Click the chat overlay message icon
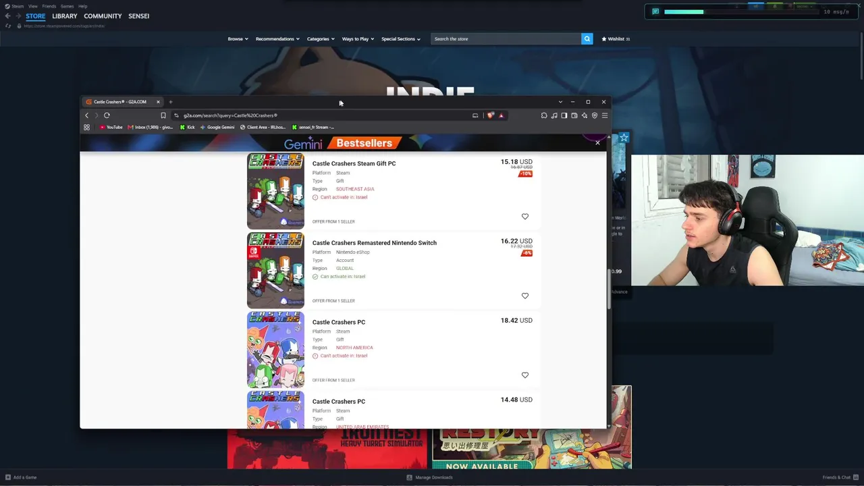The image size is (864, 486). click(x=655, y=11)
